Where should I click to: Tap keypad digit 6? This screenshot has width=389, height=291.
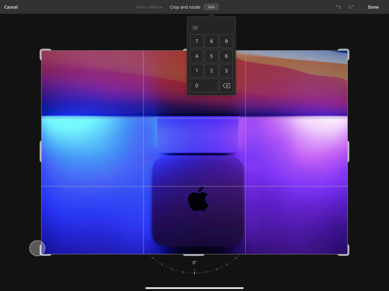pos(226,56)
